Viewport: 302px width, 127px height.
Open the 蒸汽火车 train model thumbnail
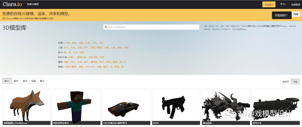point(276,107)
